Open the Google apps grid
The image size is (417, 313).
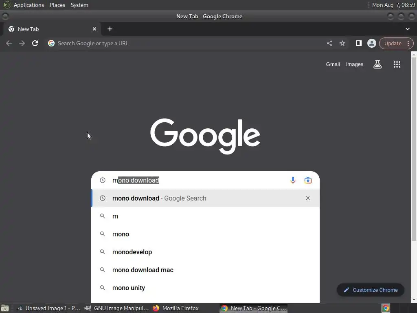pyautogui.click(x=397, y=64)
